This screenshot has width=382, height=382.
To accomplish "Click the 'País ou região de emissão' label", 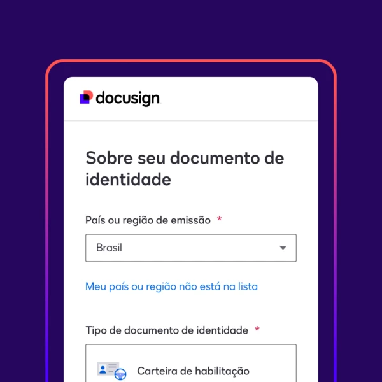I will pyautogui.click(x=148, y=220).
